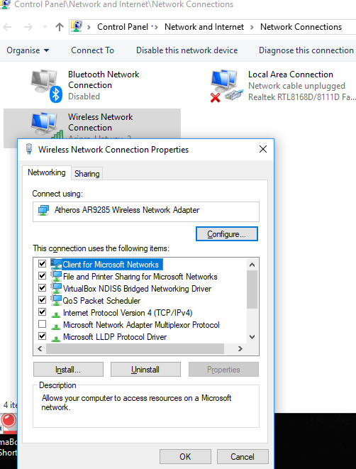Click Disable this network device
Viewport: 356px width, 469px height.
187,50
